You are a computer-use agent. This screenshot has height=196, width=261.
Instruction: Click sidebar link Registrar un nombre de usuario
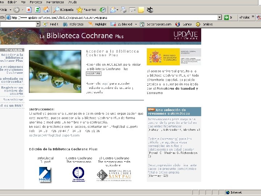pos(12,91)
